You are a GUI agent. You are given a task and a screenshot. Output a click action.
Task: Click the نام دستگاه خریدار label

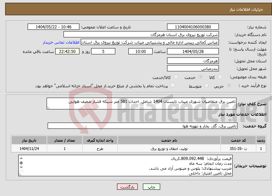click(x=251, y=35)
